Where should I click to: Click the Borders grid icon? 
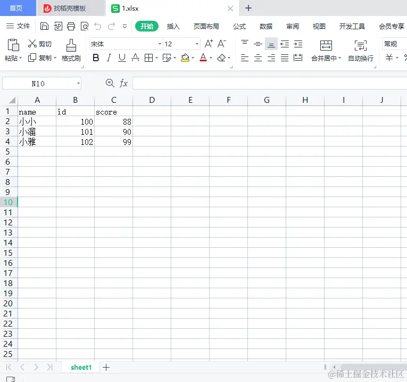(x=149, y=58)
